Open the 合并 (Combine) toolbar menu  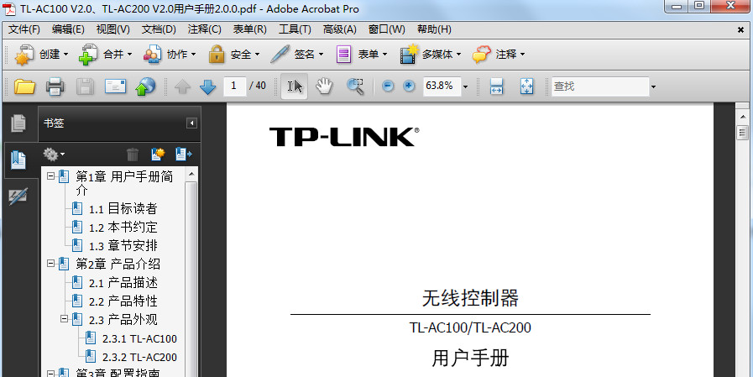click(105, 55)
